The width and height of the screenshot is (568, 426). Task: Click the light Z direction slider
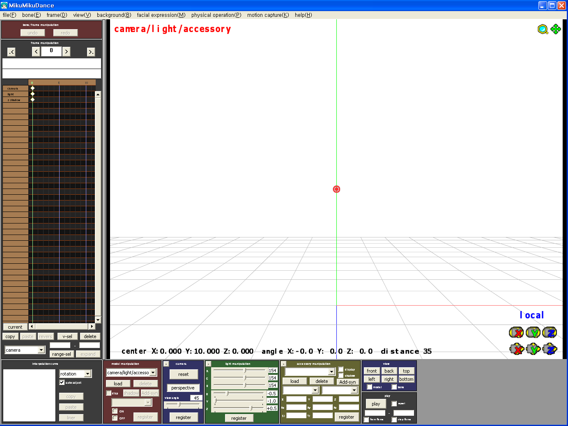239,408
